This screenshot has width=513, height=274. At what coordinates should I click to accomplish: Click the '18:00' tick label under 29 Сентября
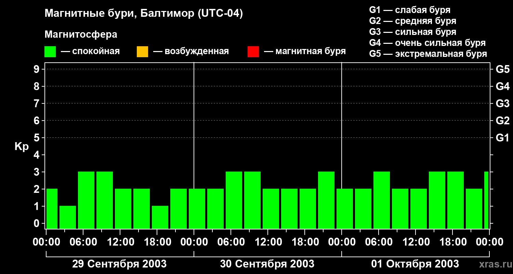(157, 242)
